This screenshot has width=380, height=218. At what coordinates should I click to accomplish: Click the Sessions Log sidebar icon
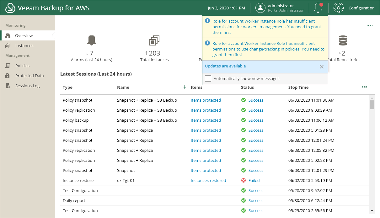pos(8,86)
